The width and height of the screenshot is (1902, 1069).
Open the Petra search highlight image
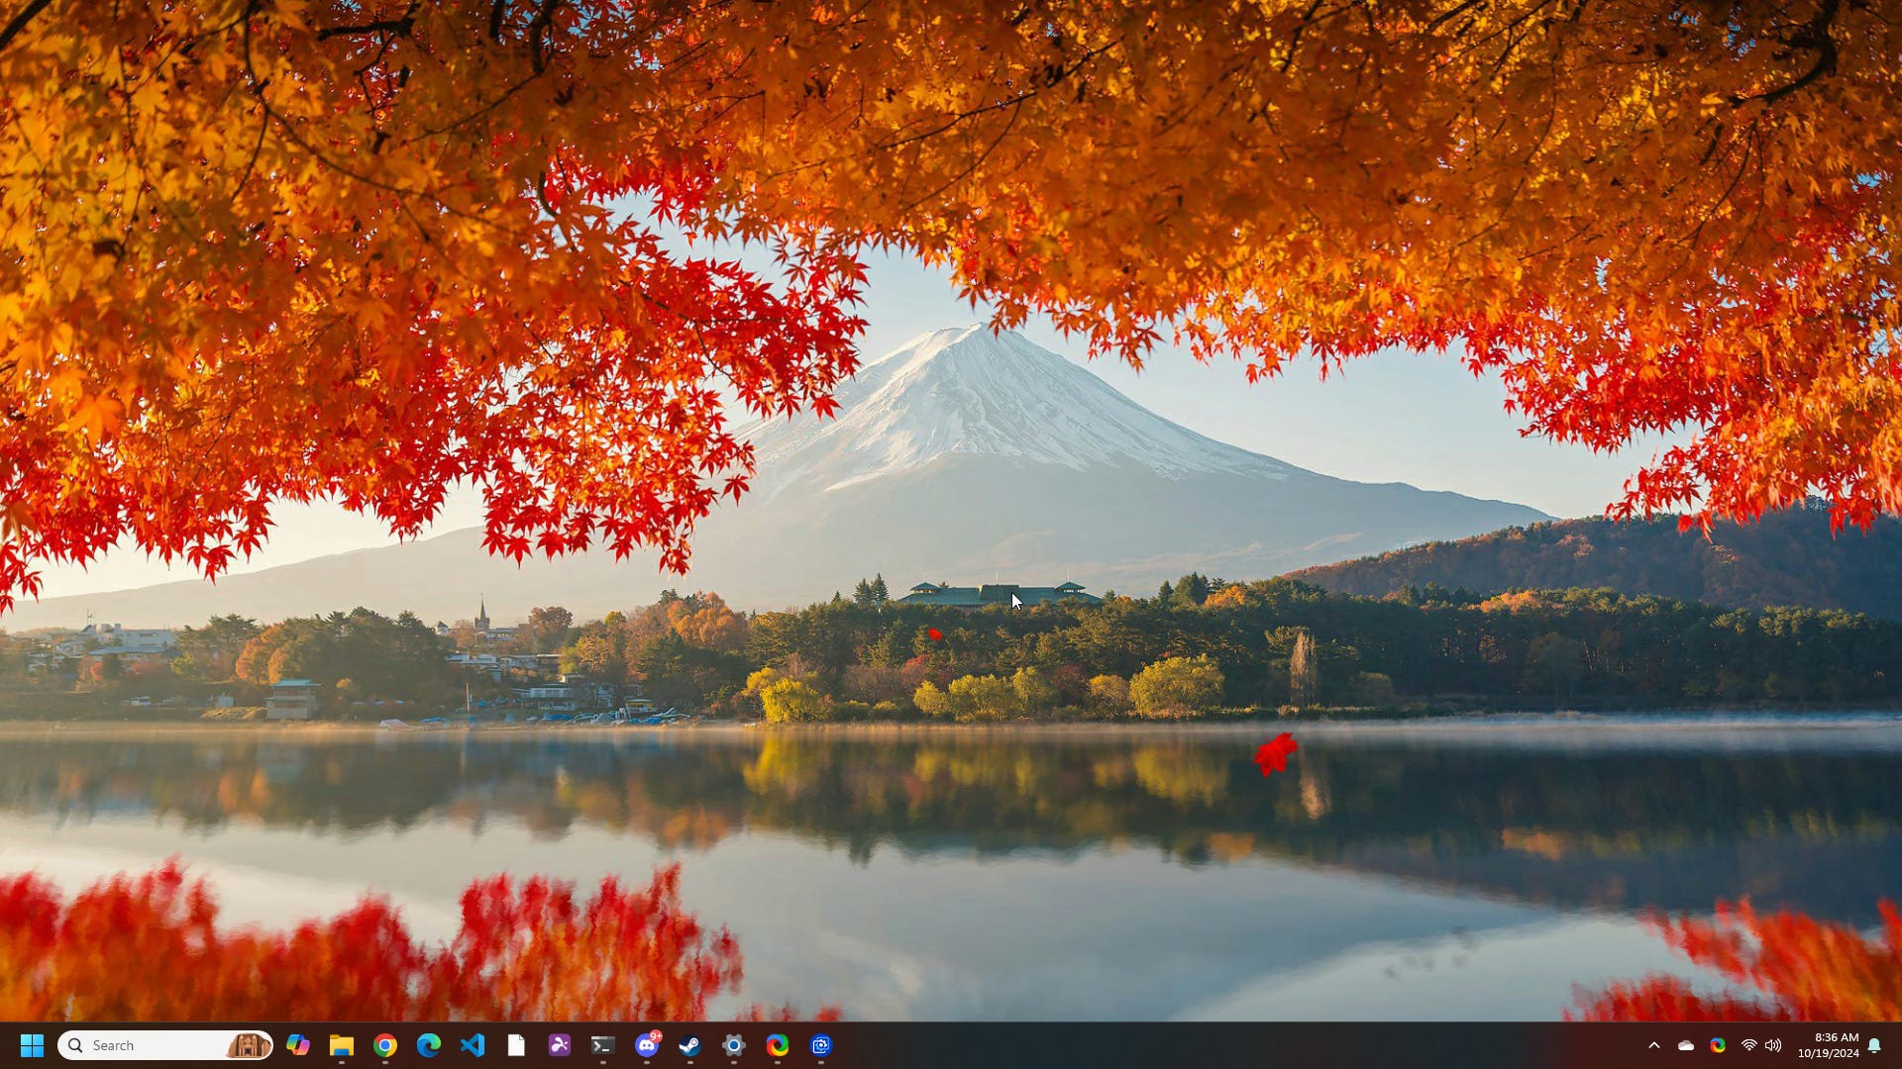(248, 1045)
